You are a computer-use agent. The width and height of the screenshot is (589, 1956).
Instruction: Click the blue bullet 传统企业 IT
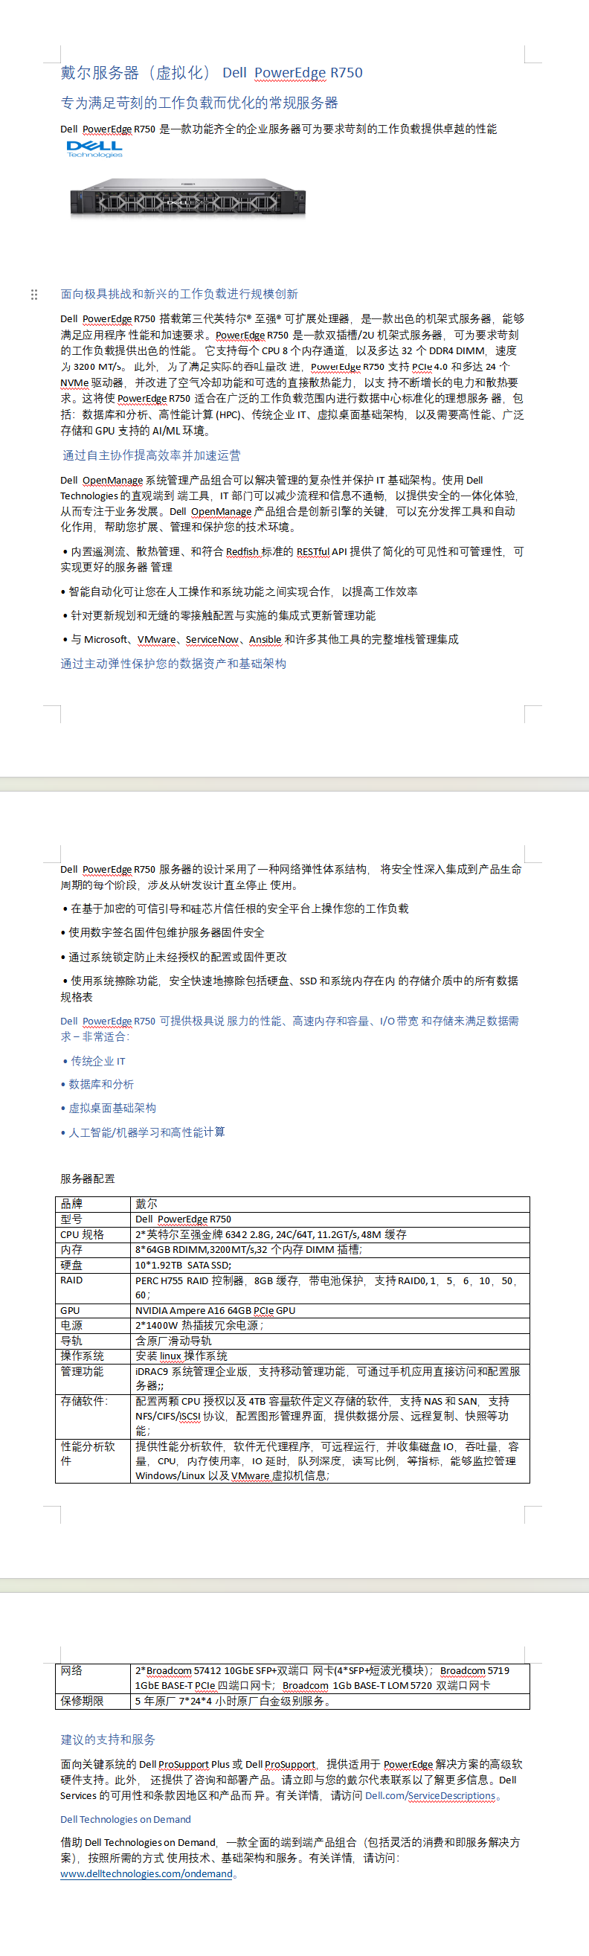click(x=94, y=1061)
